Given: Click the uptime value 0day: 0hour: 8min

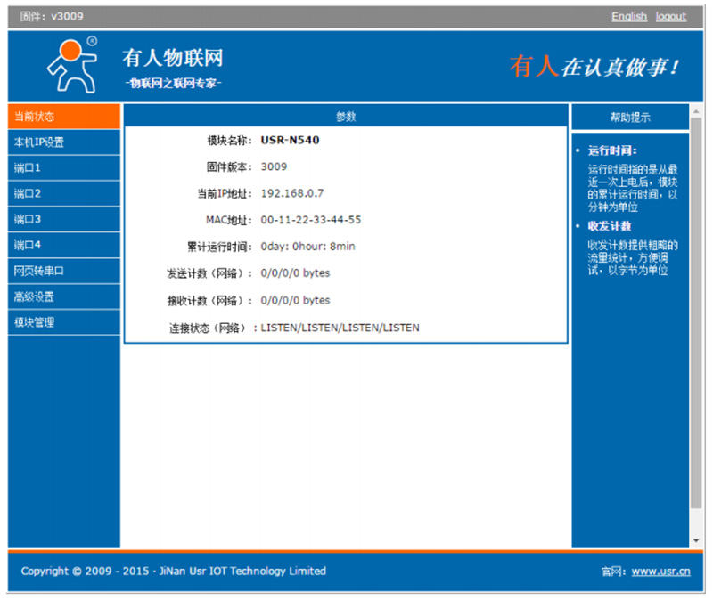Looking at the screenshot, I should [307, 247].
